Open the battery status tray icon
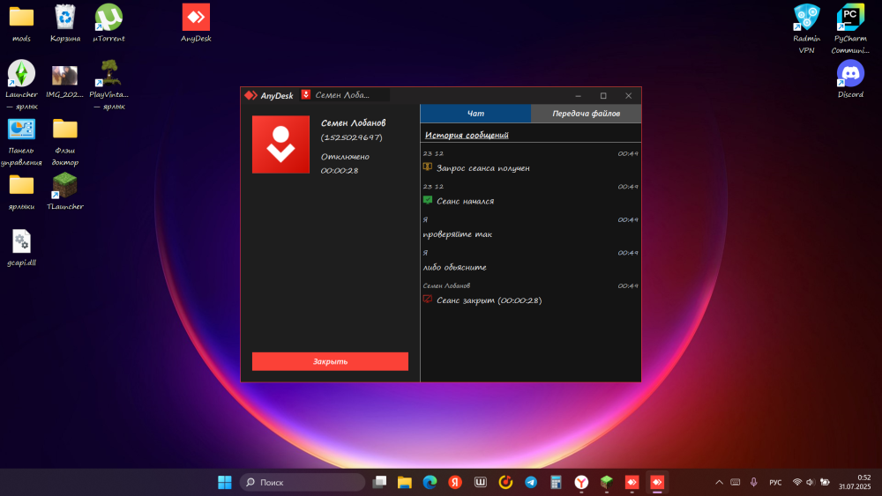The image size is (882, 496). coord(825,482)
